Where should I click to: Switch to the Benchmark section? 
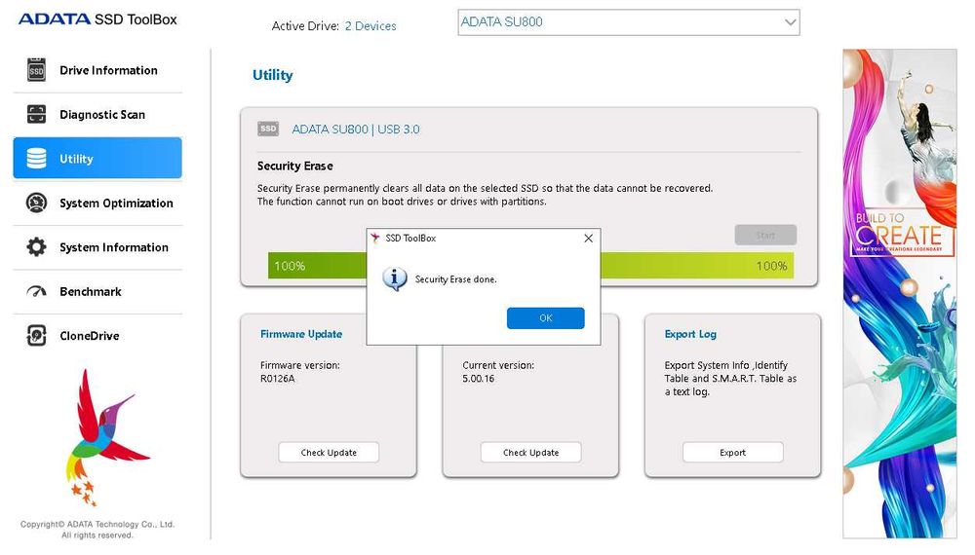tap(97, 291)
